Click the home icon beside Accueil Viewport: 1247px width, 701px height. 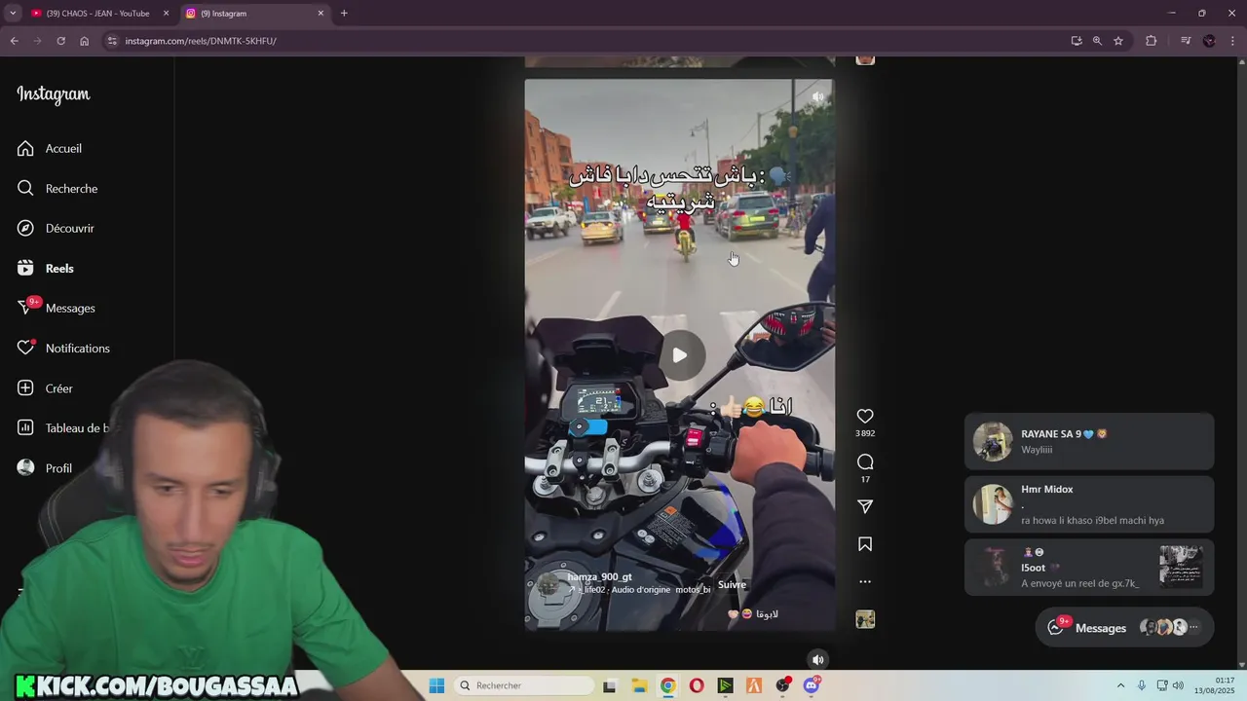tap(25, 148)
